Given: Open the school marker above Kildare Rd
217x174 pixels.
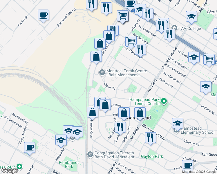Looking at the screenshot, I should [61, 141].
